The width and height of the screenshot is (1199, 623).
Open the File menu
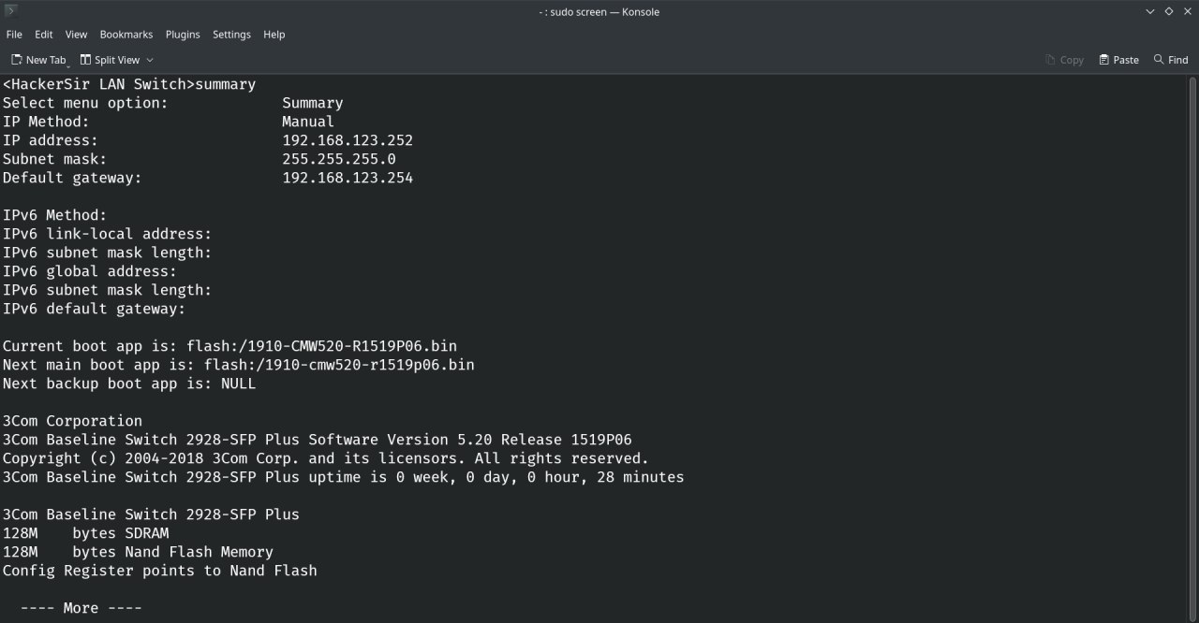click(14, 35)
